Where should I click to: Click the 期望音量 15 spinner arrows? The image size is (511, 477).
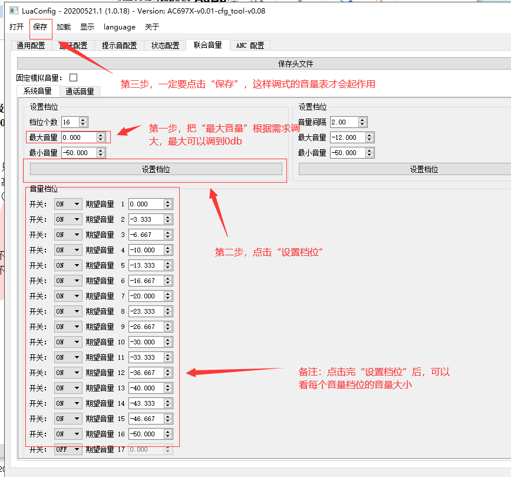168,419
